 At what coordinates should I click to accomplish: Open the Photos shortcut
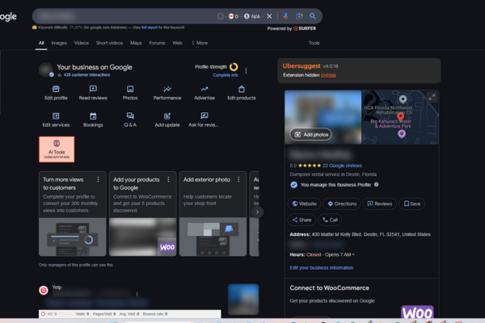pyautogui.click(x=130, y=93)
